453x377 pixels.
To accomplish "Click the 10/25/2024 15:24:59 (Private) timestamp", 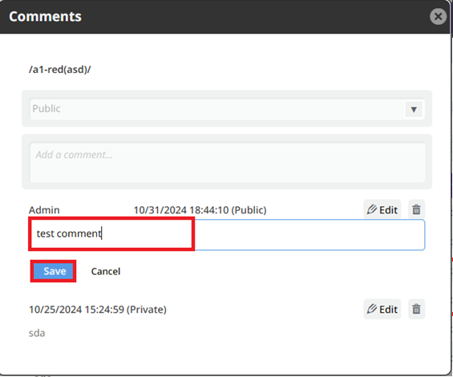I will tap(98, 310).
